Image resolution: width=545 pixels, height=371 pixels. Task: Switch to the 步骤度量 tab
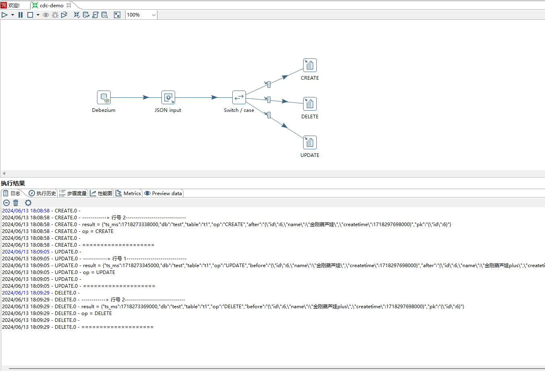point(73,194)
